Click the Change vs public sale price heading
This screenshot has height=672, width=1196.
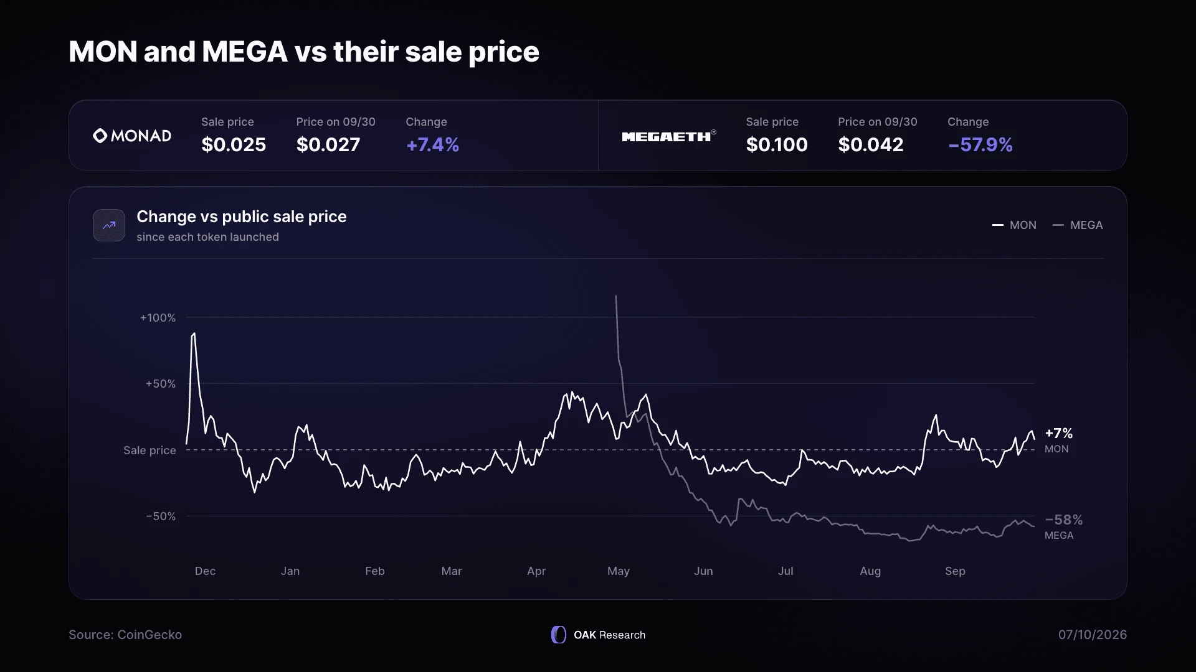(x=242, y=217)
